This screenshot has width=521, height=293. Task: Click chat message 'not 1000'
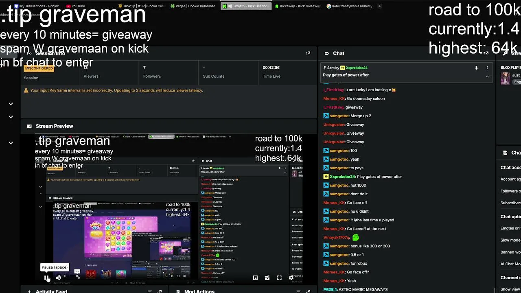tap(359, 185)
